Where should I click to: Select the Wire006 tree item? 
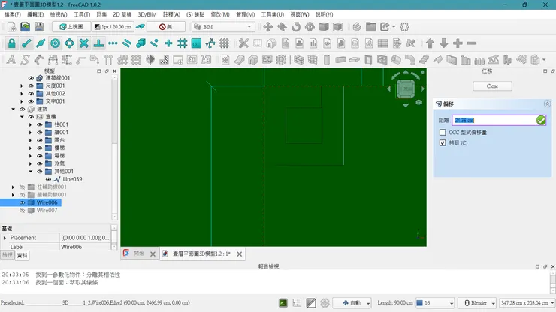tap(47, 202)
